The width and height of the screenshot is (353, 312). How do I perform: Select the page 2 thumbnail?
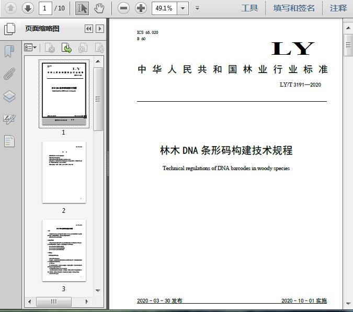tap(64, 172)
